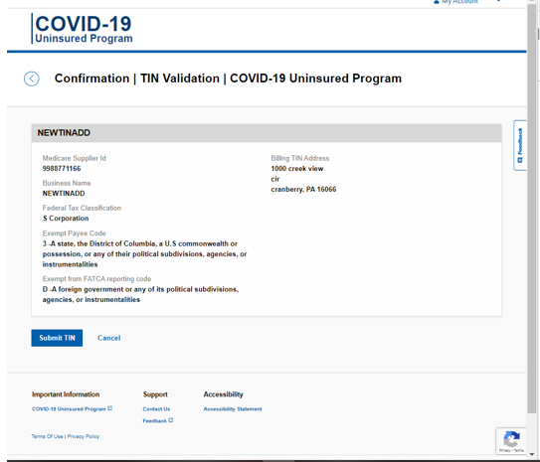Click external link icon next to footer Feedback

[x=171, y=420]
